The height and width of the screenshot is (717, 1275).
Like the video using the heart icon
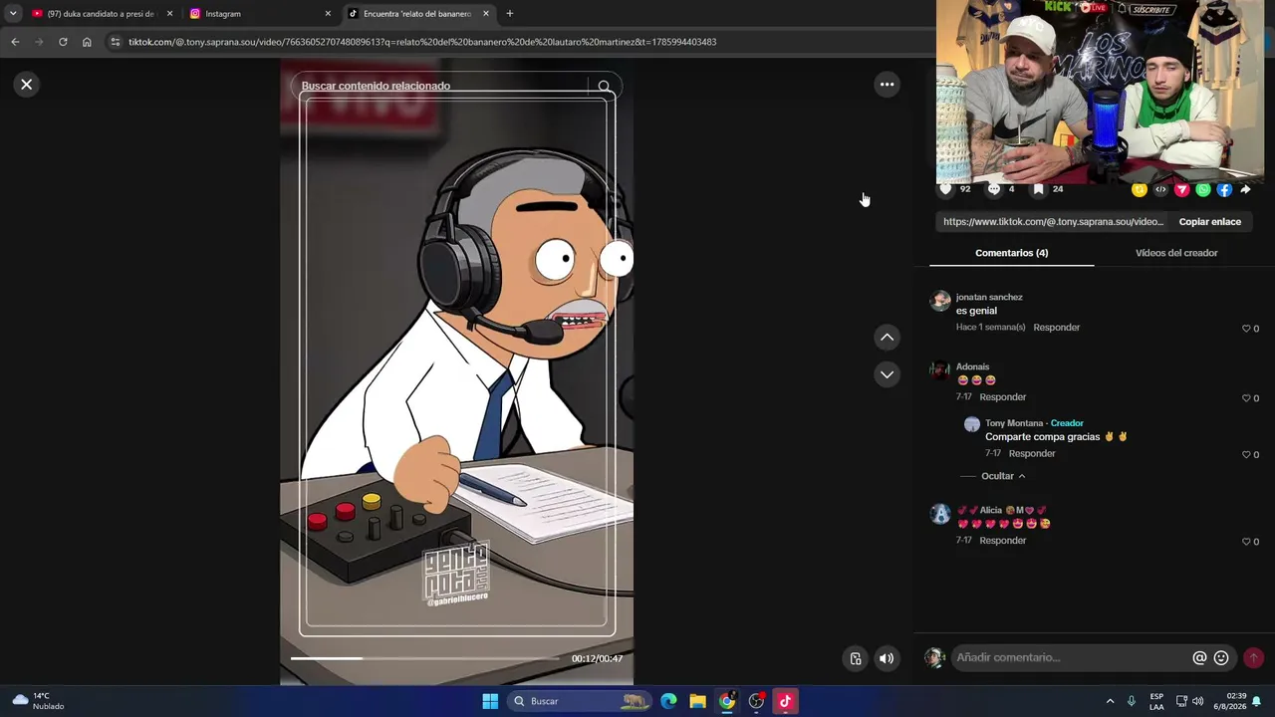point(945,189)
